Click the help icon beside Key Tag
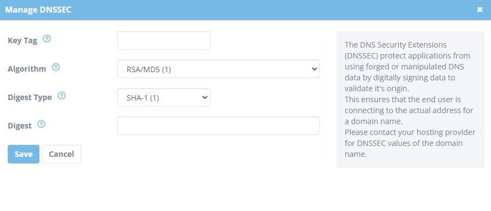The image size is (491, 211). tap(47, 39)
